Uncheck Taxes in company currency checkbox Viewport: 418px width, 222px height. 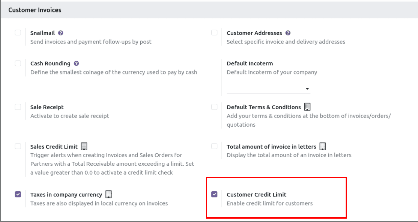coord(18,194)
